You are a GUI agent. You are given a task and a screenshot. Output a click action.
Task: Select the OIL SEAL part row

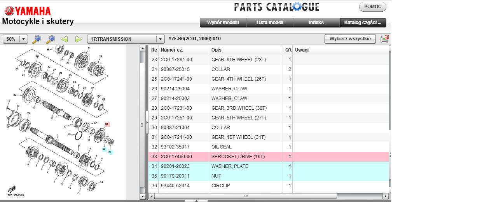(x=268, y=147)
